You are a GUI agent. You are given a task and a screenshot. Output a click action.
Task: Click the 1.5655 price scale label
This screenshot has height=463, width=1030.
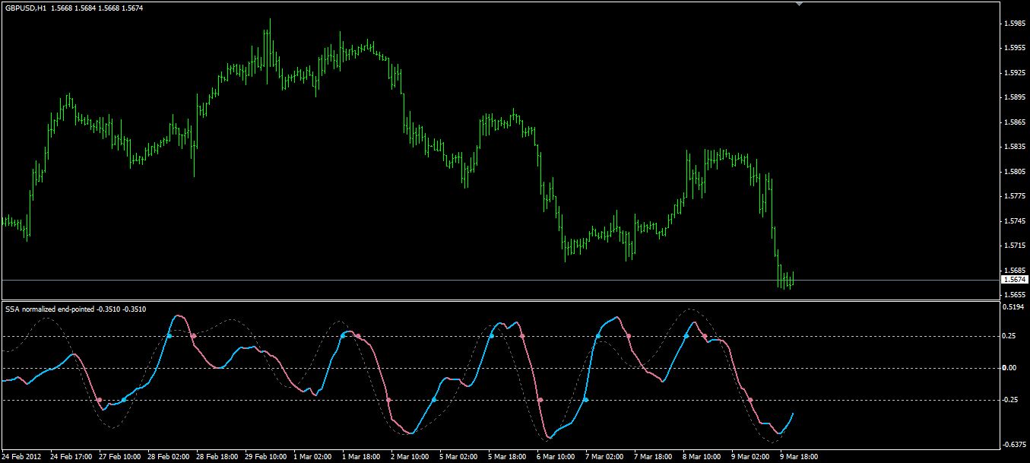click(1016, 295)
